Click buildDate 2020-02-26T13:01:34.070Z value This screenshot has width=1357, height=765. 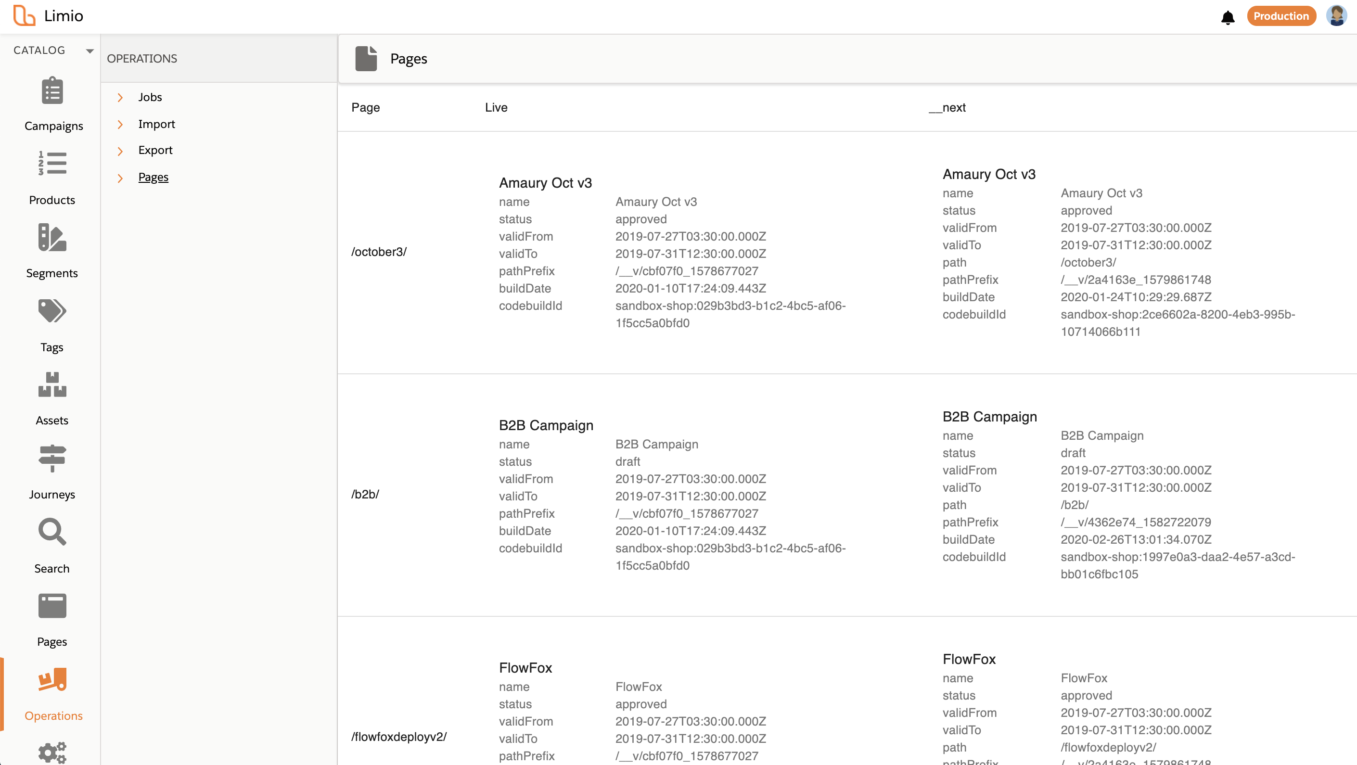(x=1136, y=539)
